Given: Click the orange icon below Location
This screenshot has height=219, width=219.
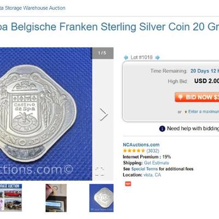Looking at the screenshot, I should click(x=128, y=184).
